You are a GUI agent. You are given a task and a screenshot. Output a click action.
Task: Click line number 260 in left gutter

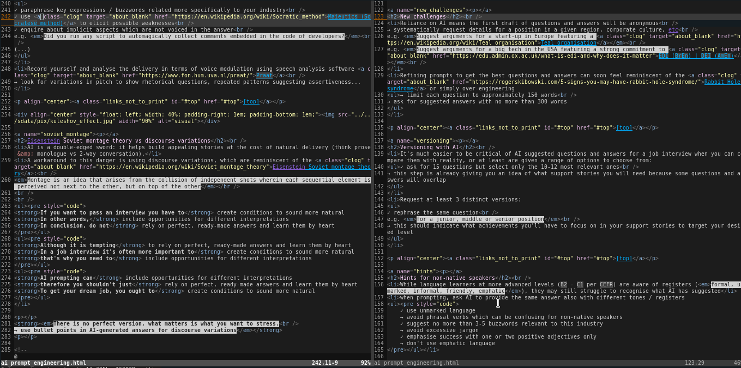[x=6, y=180]
